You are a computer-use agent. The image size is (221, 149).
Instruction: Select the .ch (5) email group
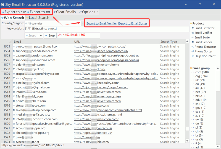pos(199,131)
